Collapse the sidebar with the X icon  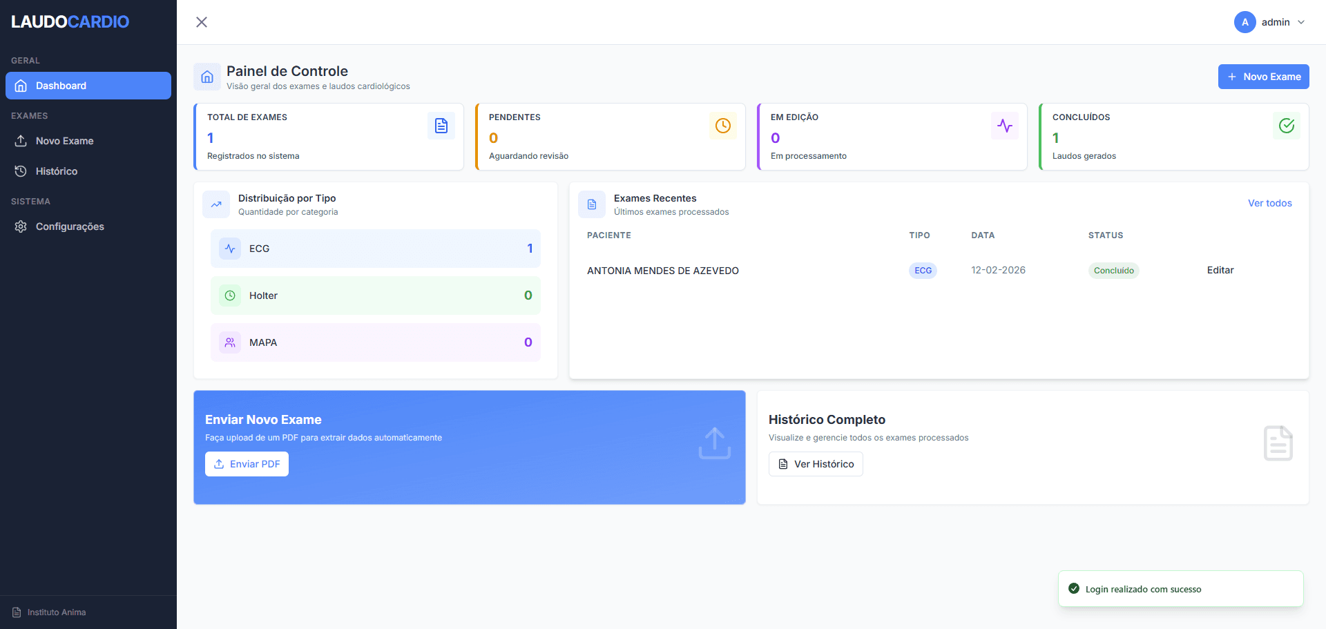point(202,22)
